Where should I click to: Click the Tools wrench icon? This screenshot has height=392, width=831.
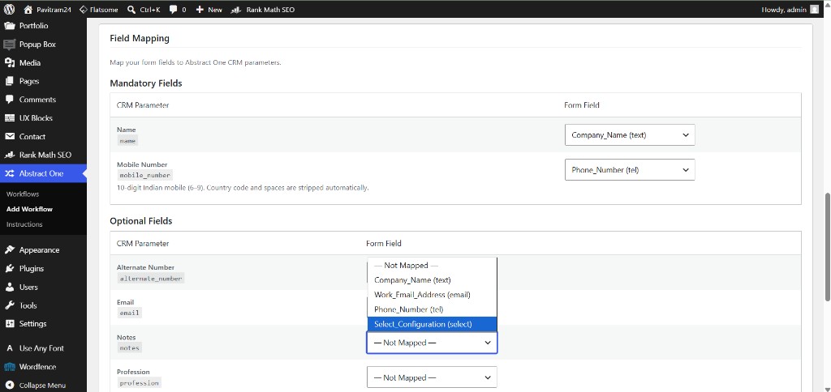[10, 305]
